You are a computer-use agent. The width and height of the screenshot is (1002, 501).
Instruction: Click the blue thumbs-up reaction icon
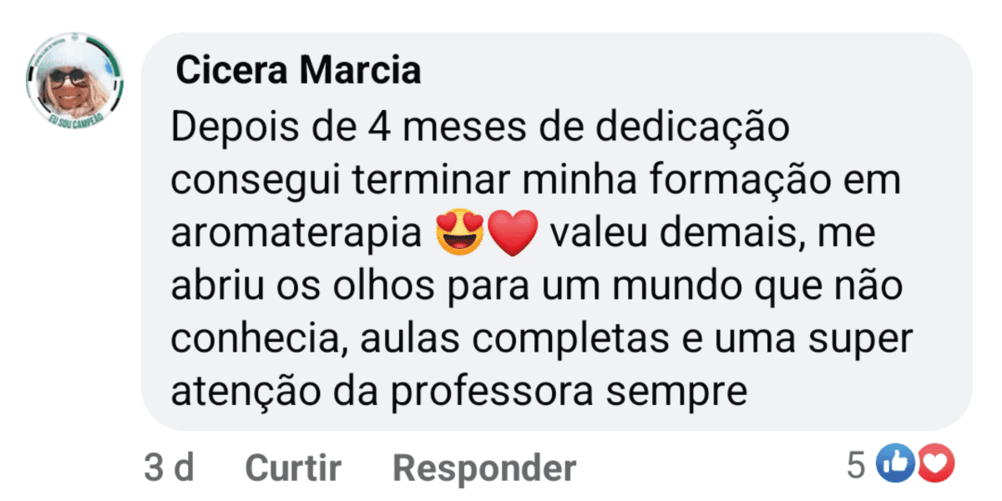[x=894, y=465]
